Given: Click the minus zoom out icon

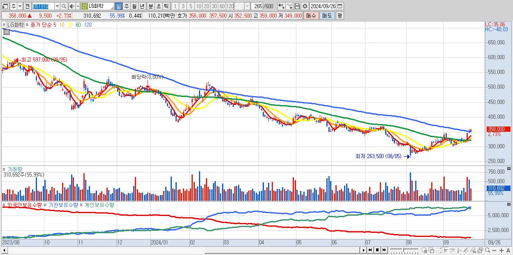Looking at the screenshot, I should tap(494, 250).
